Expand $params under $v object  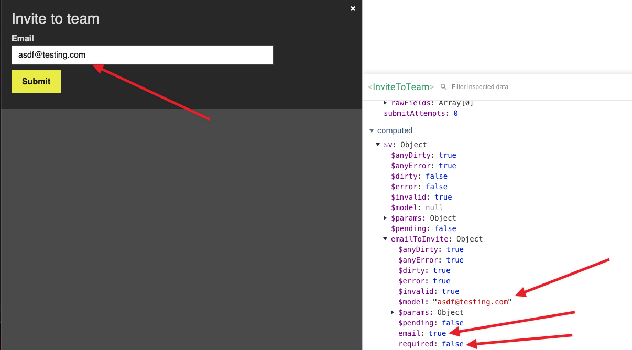click(386, 218)
